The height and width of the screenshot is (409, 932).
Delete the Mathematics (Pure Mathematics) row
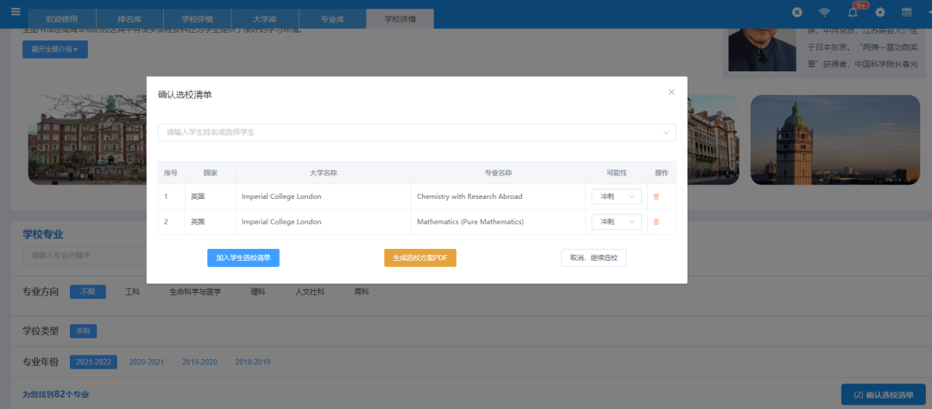point(656,221)
